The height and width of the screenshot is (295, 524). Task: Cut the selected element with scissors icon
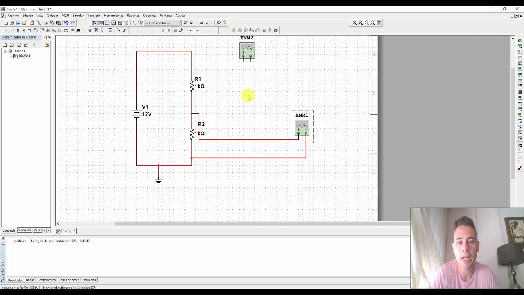(47, 23)
